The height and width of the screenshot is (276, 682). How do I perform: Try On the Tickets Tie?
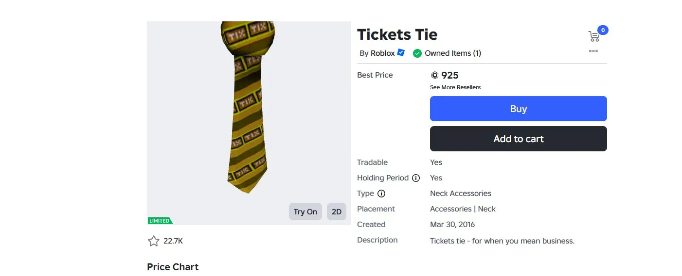coord(305,211)
